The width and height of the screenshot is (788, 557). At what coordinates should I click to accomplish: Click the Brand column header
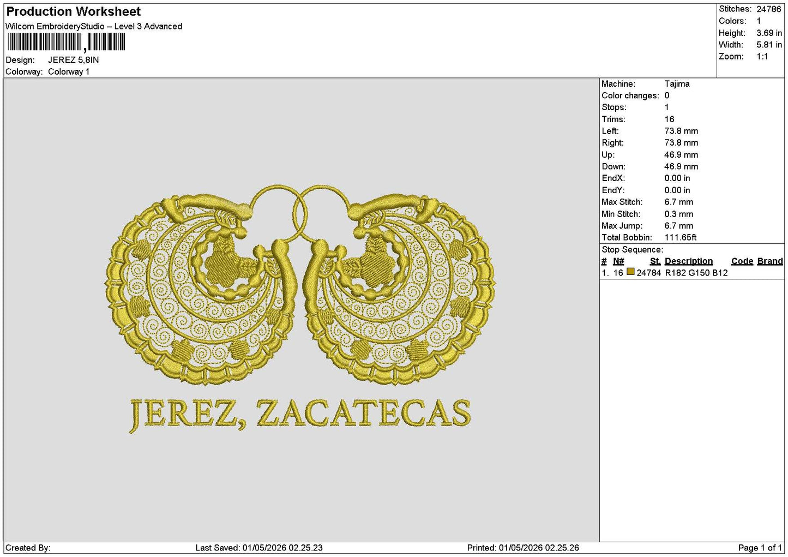point(770,261)
